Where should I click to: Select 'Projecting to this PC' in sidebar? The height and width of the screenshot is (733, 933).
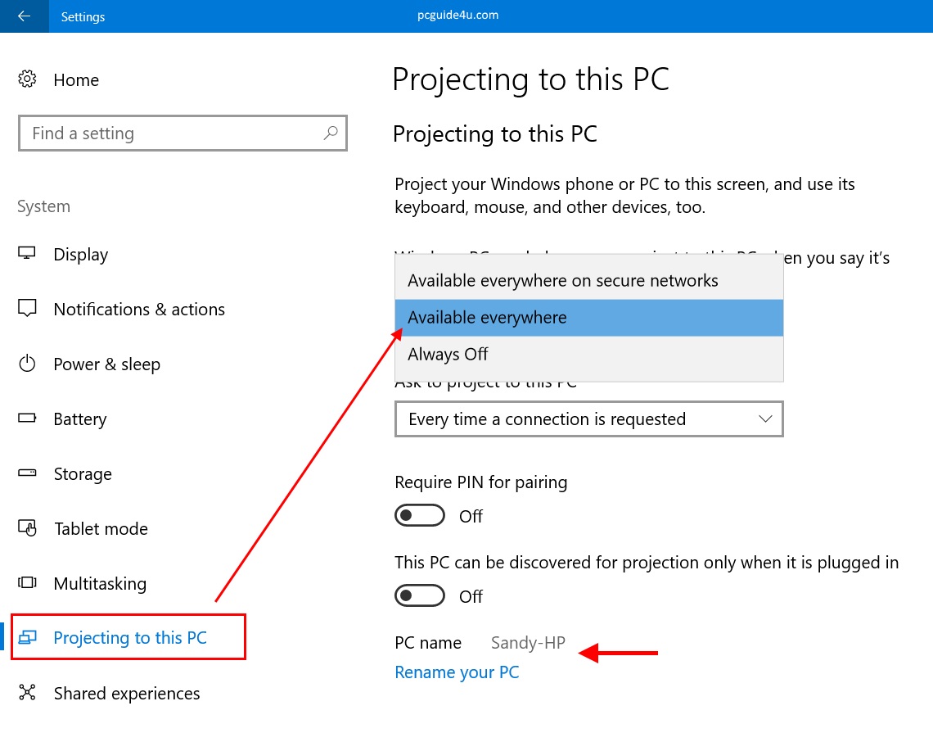coord(129,637)
